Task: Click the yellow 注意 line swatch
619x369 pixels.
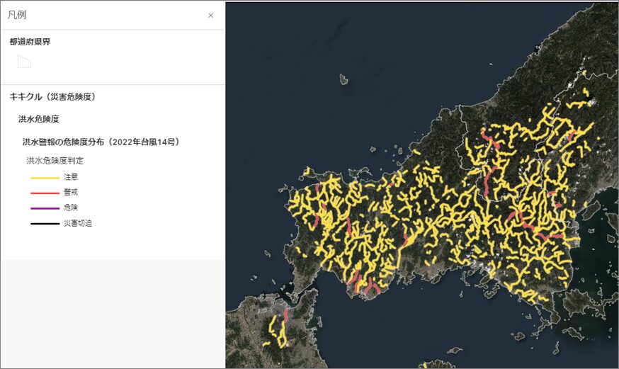Action: 45,178
